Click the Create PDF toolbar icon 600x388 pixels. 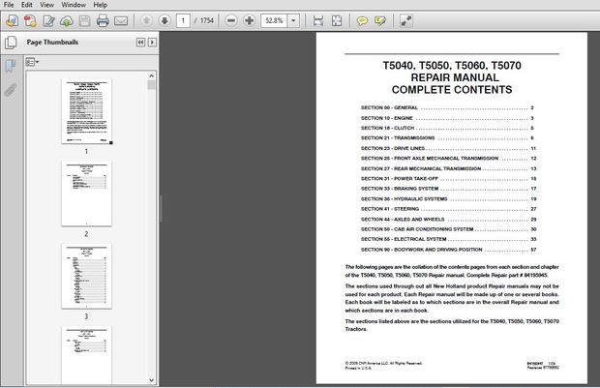coord(30,20)
